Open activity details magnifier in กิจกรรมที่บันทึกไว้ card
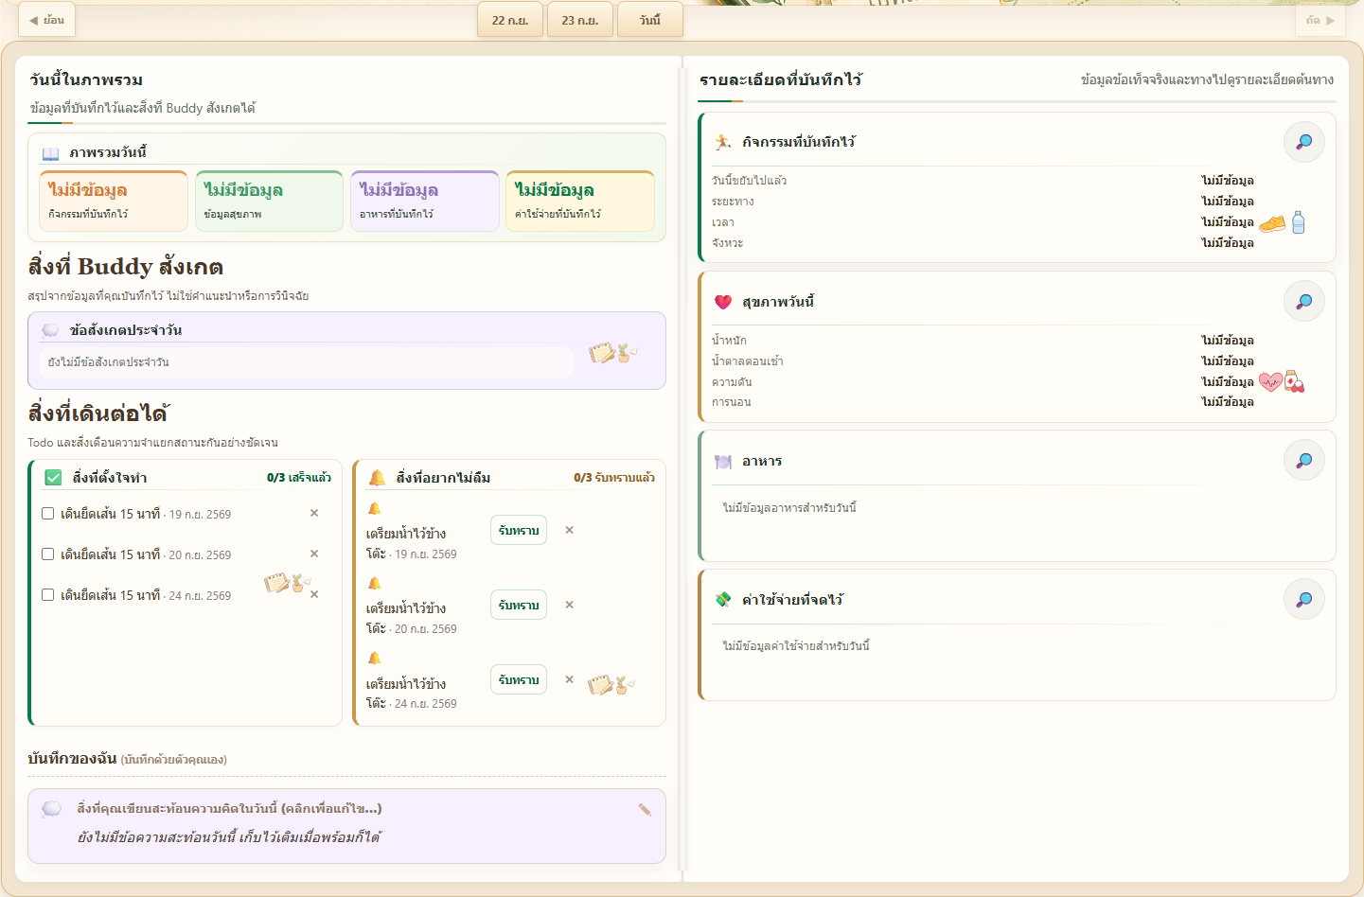This screenshot has width=1364, height=897. click(1303, 142)
